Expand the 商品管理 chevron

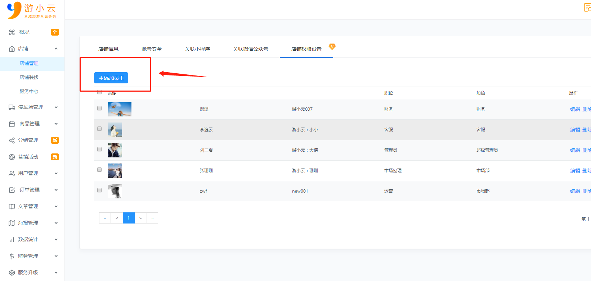click(x=56, y=124)
